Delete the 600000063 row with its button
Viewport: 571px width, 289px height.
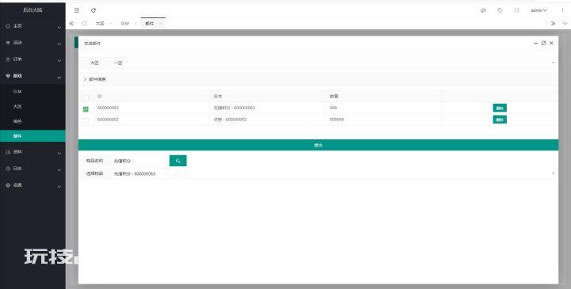500,108
